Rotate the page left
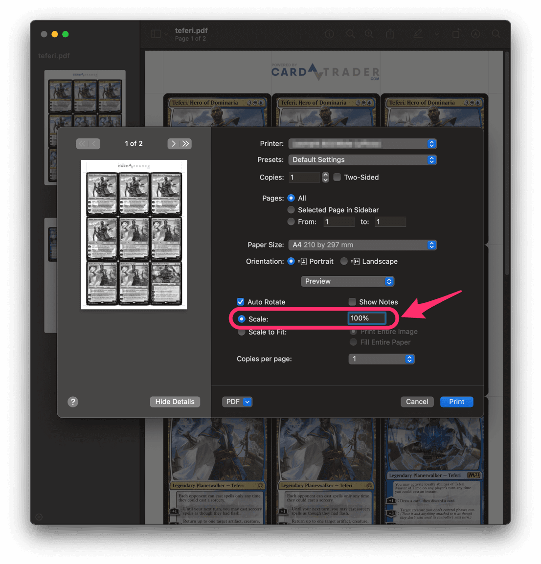 [x=456, y=34]
